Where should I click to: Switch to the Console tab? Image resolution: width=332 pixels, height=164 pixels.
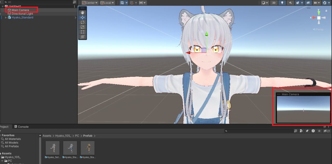point(21,127)
